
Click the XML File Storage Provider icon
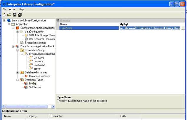coord(26,35)
